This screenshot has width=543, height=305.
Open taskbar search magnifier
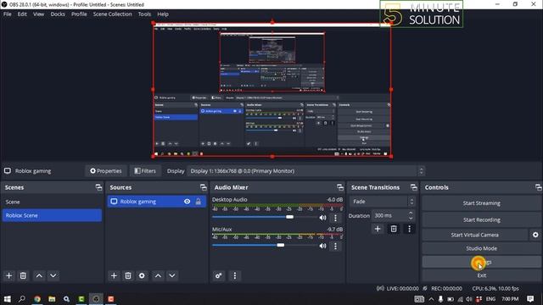[x=22, y=299]
